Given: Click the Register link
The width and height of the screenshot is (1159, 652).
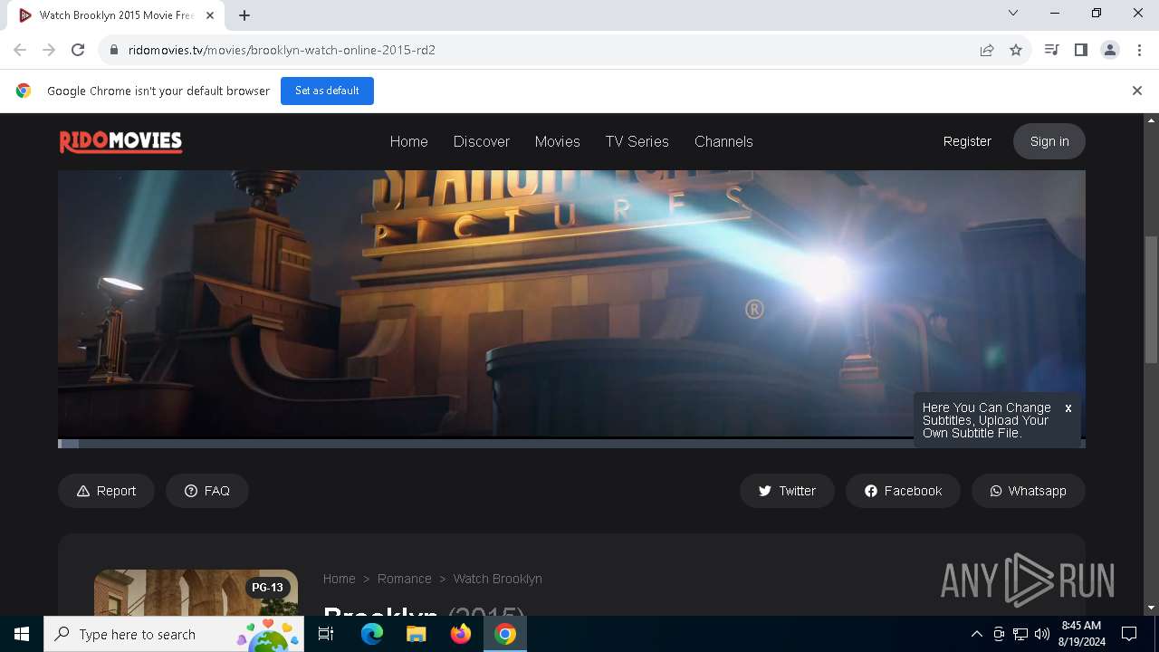Looking at the screenshot, I should click(x=967, y=141).
